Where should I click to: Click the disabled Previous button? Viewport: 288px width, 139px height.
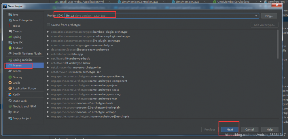pyautogui.click(x=210, y=130)
